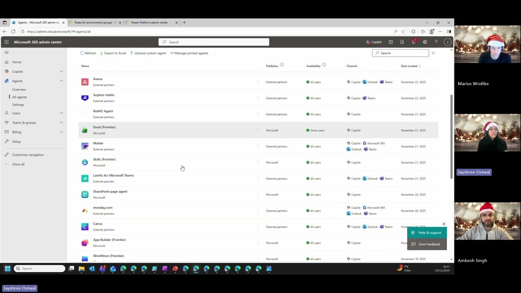Viewport: 521px width, 293px height.
Task: Export the agents list to Excel
Action: (113, 53)
